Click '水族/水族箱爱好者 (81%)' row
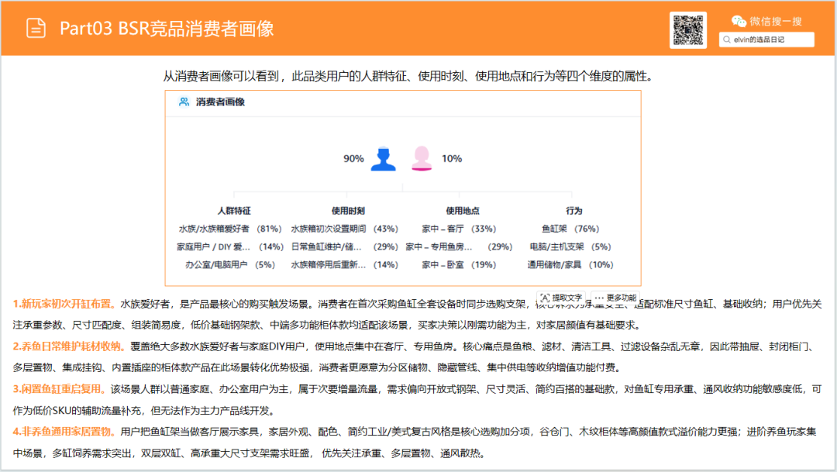This screenshot has height=472, width=837. (230, 229)
